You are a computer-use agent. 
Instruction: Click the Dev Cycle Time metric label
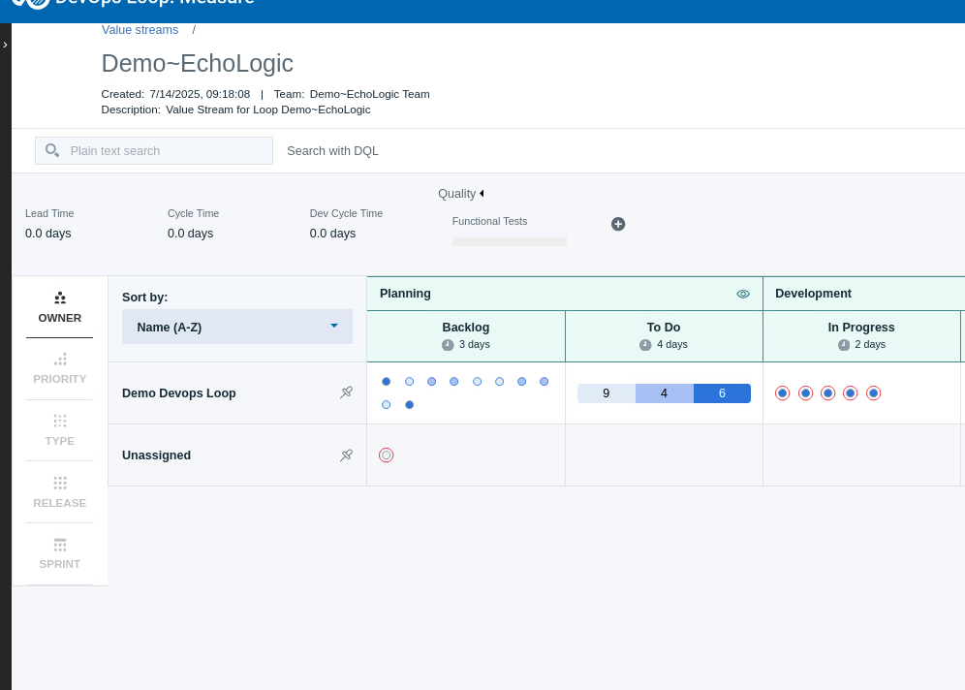[x=346, y=213]
